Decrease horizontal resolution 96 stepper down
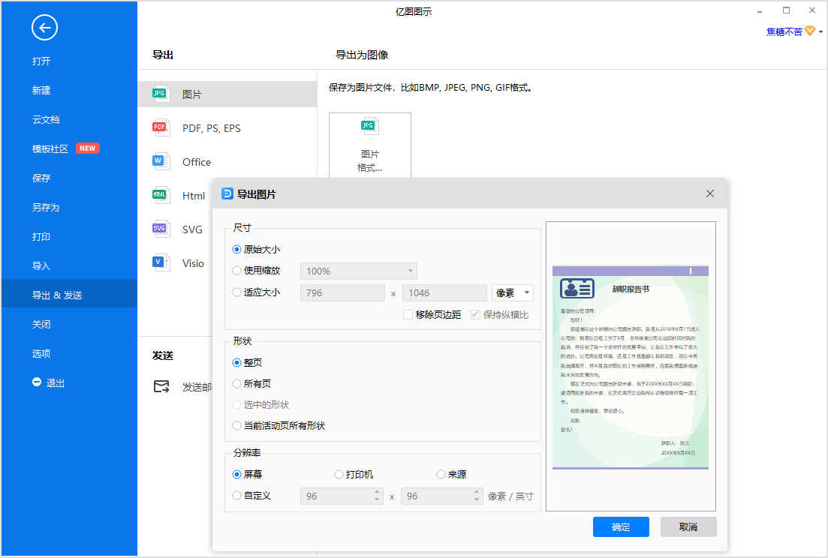828x558 pixels. (377, 499)
